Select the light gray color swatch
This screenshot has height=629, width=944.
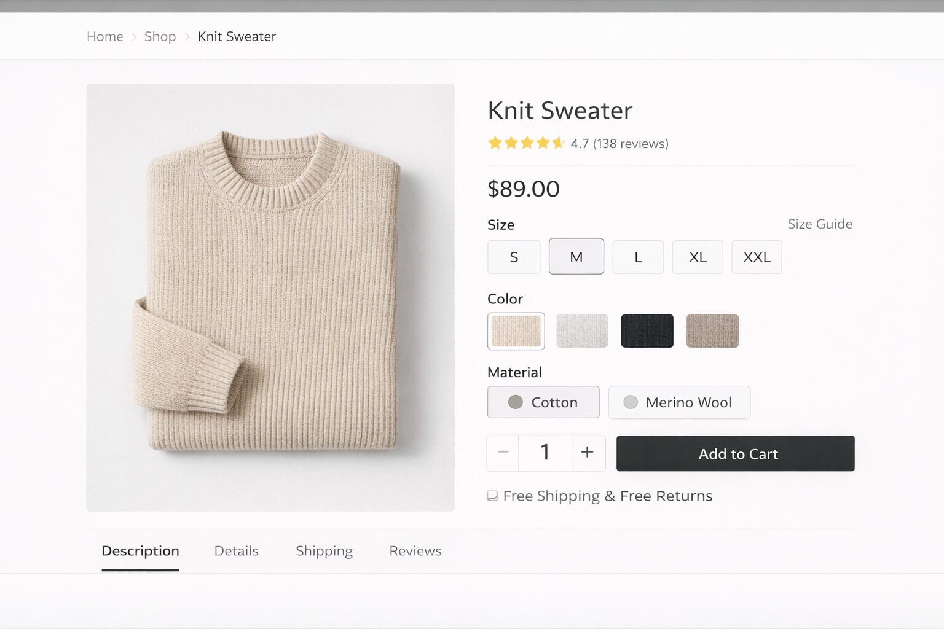click(582, 331)
